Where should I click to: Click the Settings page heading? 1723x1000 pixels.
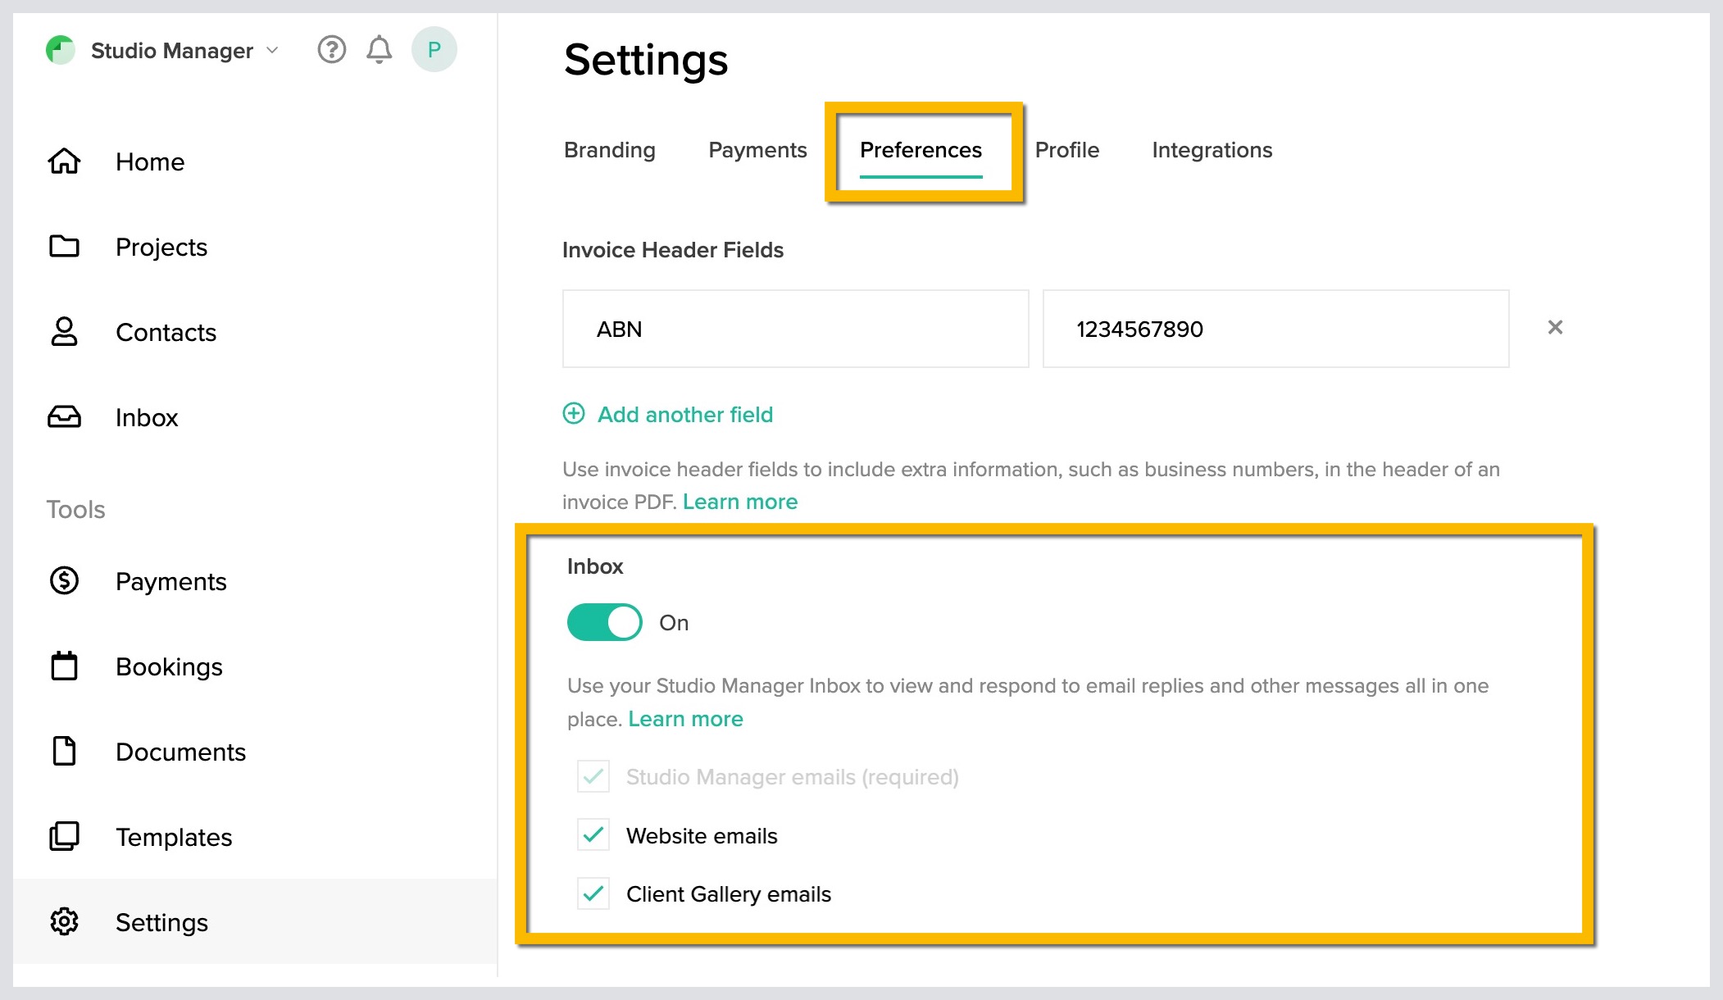646,60
